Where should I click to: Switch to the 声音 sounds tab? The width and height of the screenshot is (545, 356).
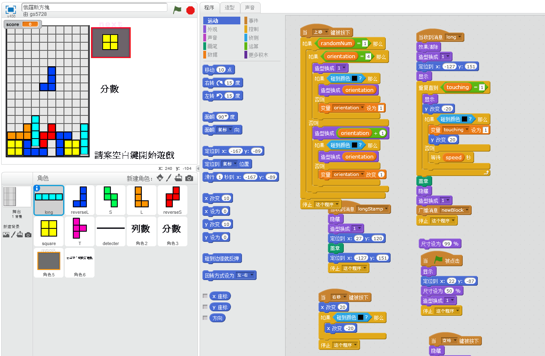(250, 7)
